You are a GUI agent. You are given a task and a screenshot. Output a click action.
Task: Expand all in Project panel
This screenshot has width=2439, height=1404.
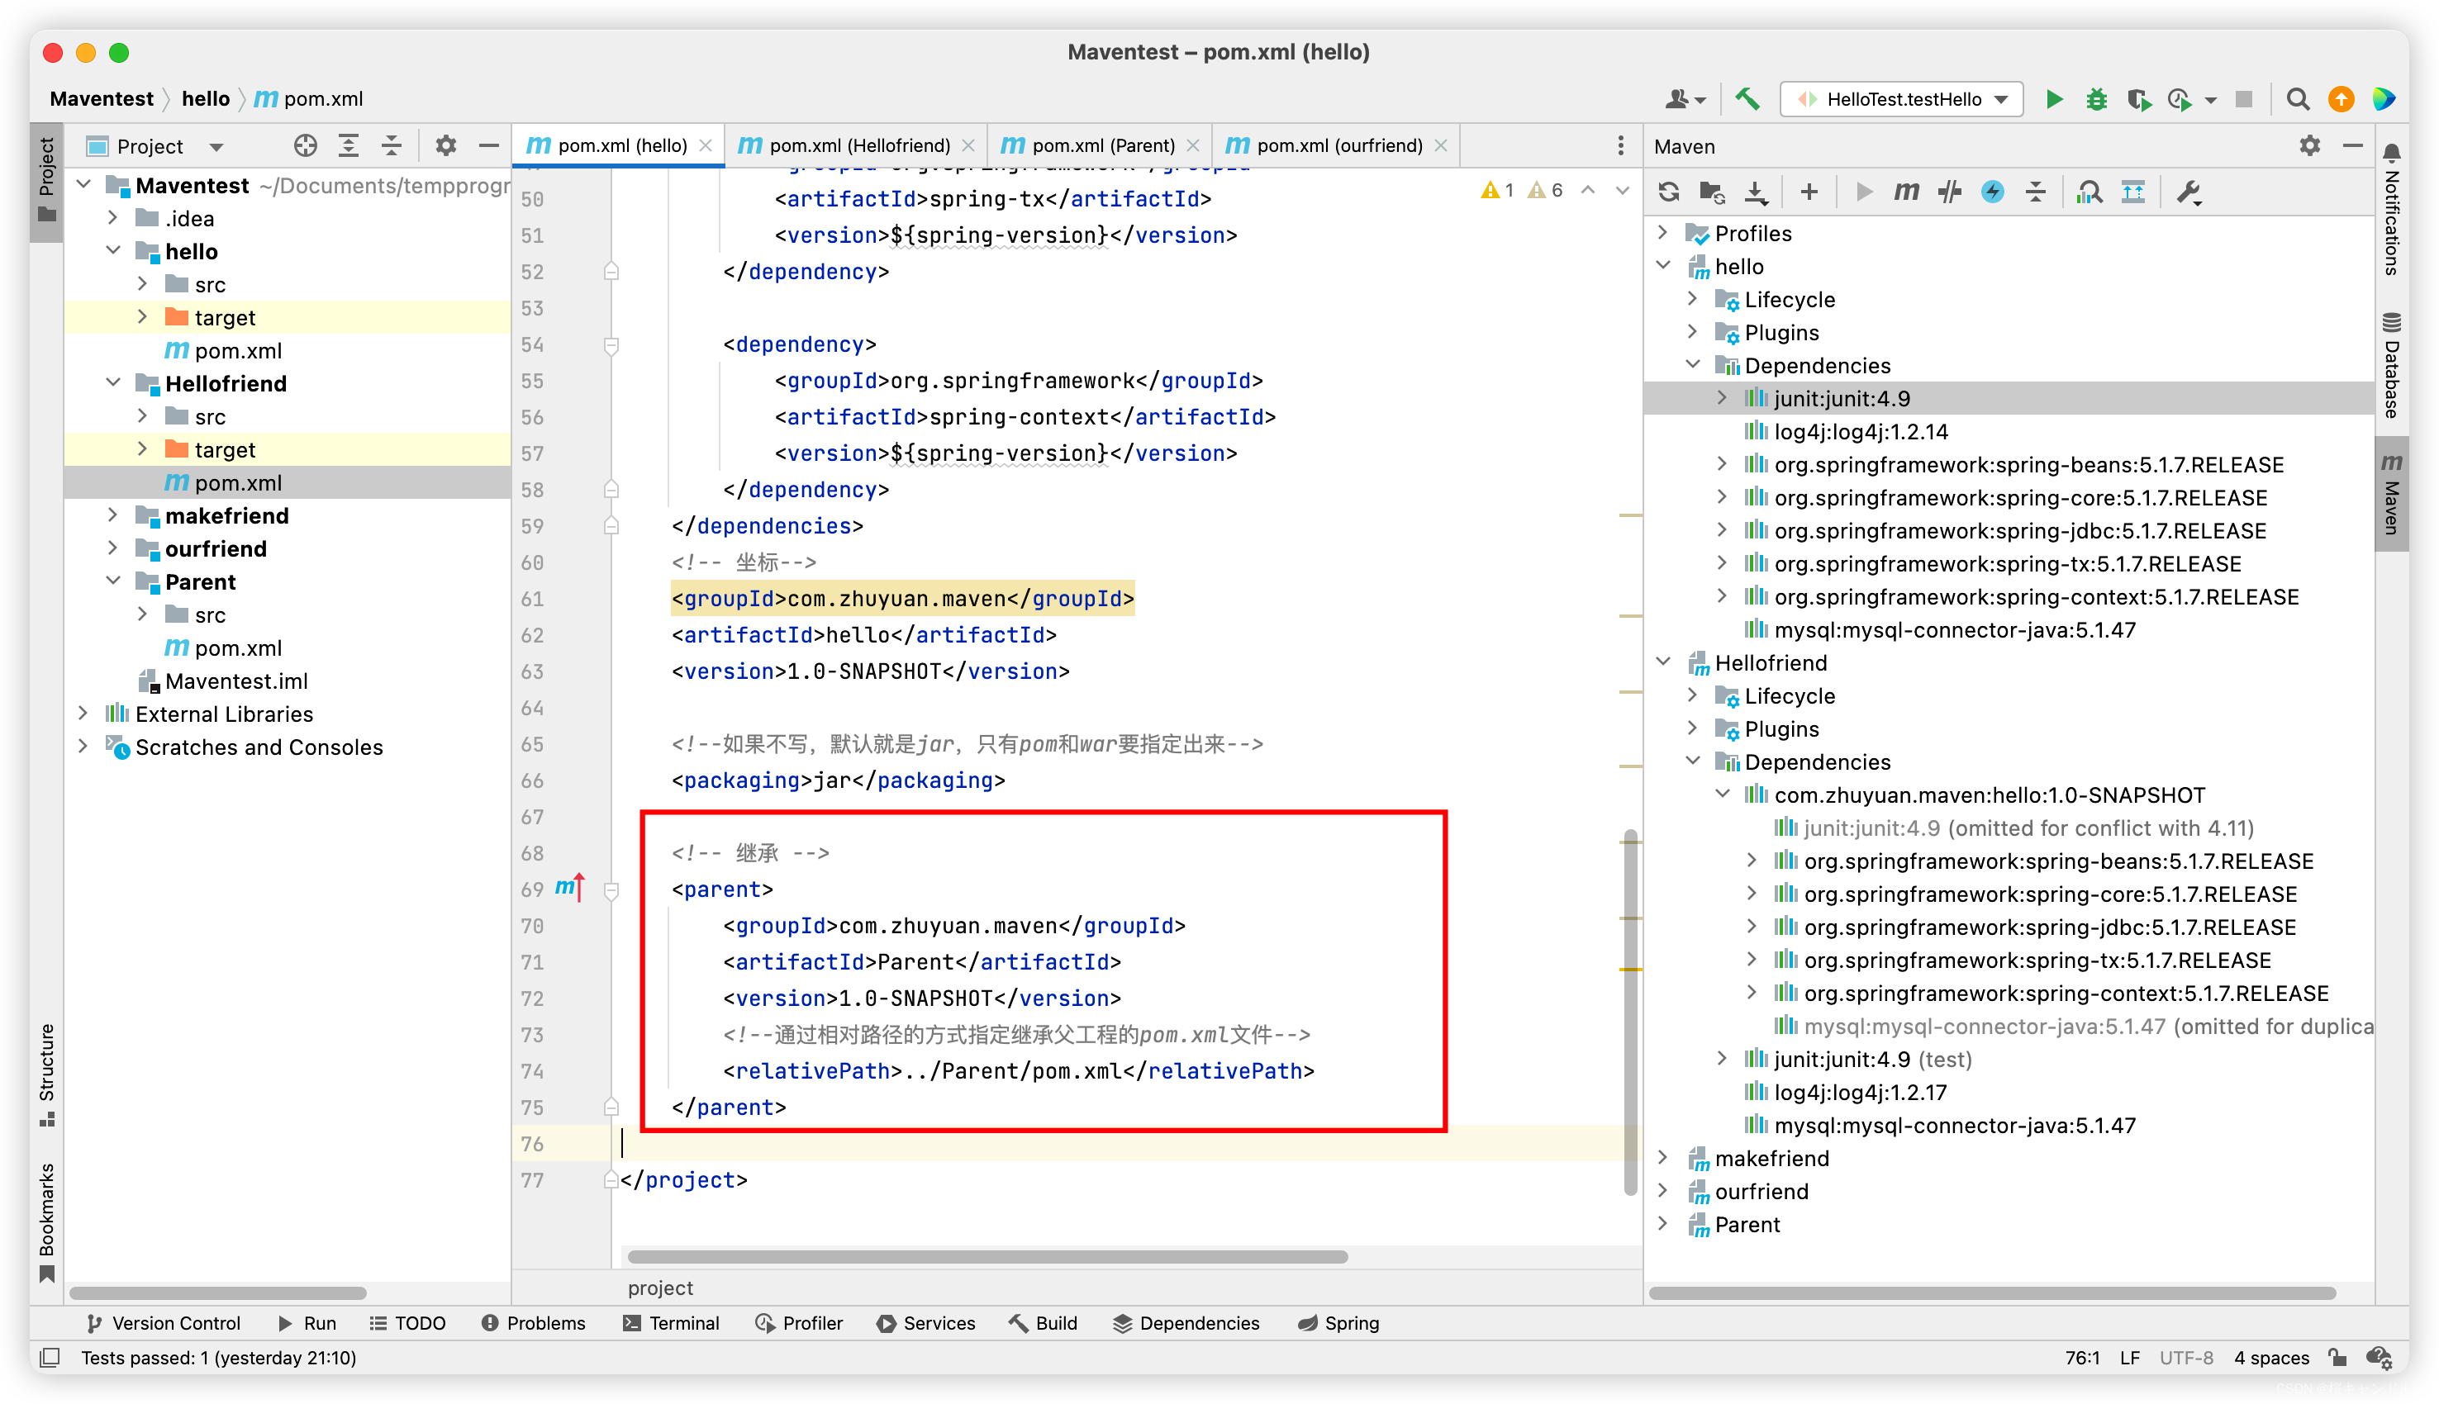click(x=348, y=145)
